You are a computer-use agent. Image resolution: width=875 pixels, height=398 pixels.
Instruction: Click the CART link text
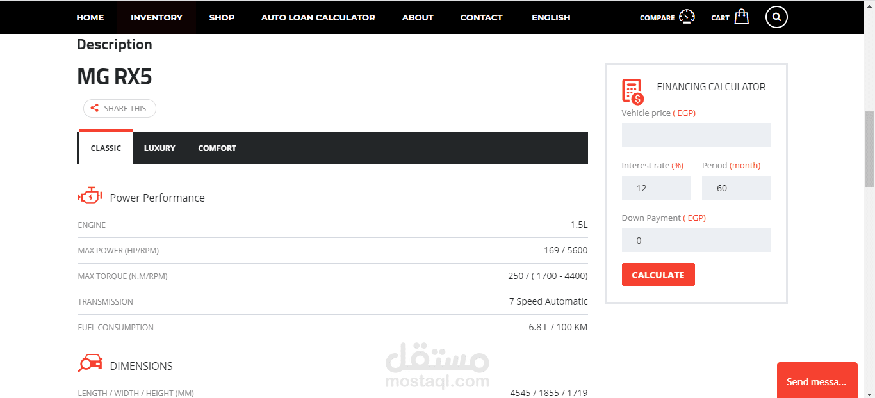pos(720,18)
